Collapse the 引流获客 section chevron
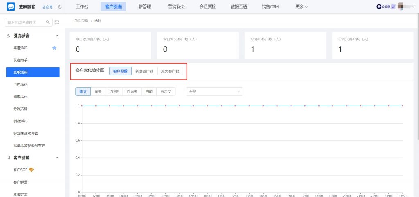The height and width of the screenshot is (197, 419). point(57,35)
